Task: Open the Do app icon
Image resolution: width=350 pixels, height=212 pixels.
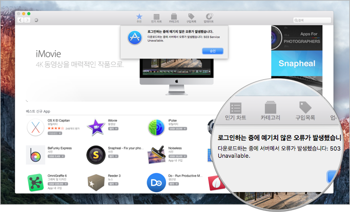Action: tap(156, 182)
